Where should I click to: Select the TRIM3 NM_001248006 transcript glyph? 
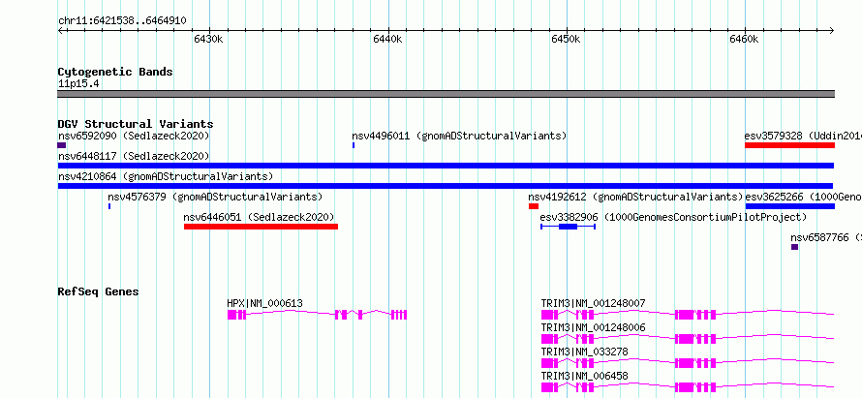tap(688, 339)
